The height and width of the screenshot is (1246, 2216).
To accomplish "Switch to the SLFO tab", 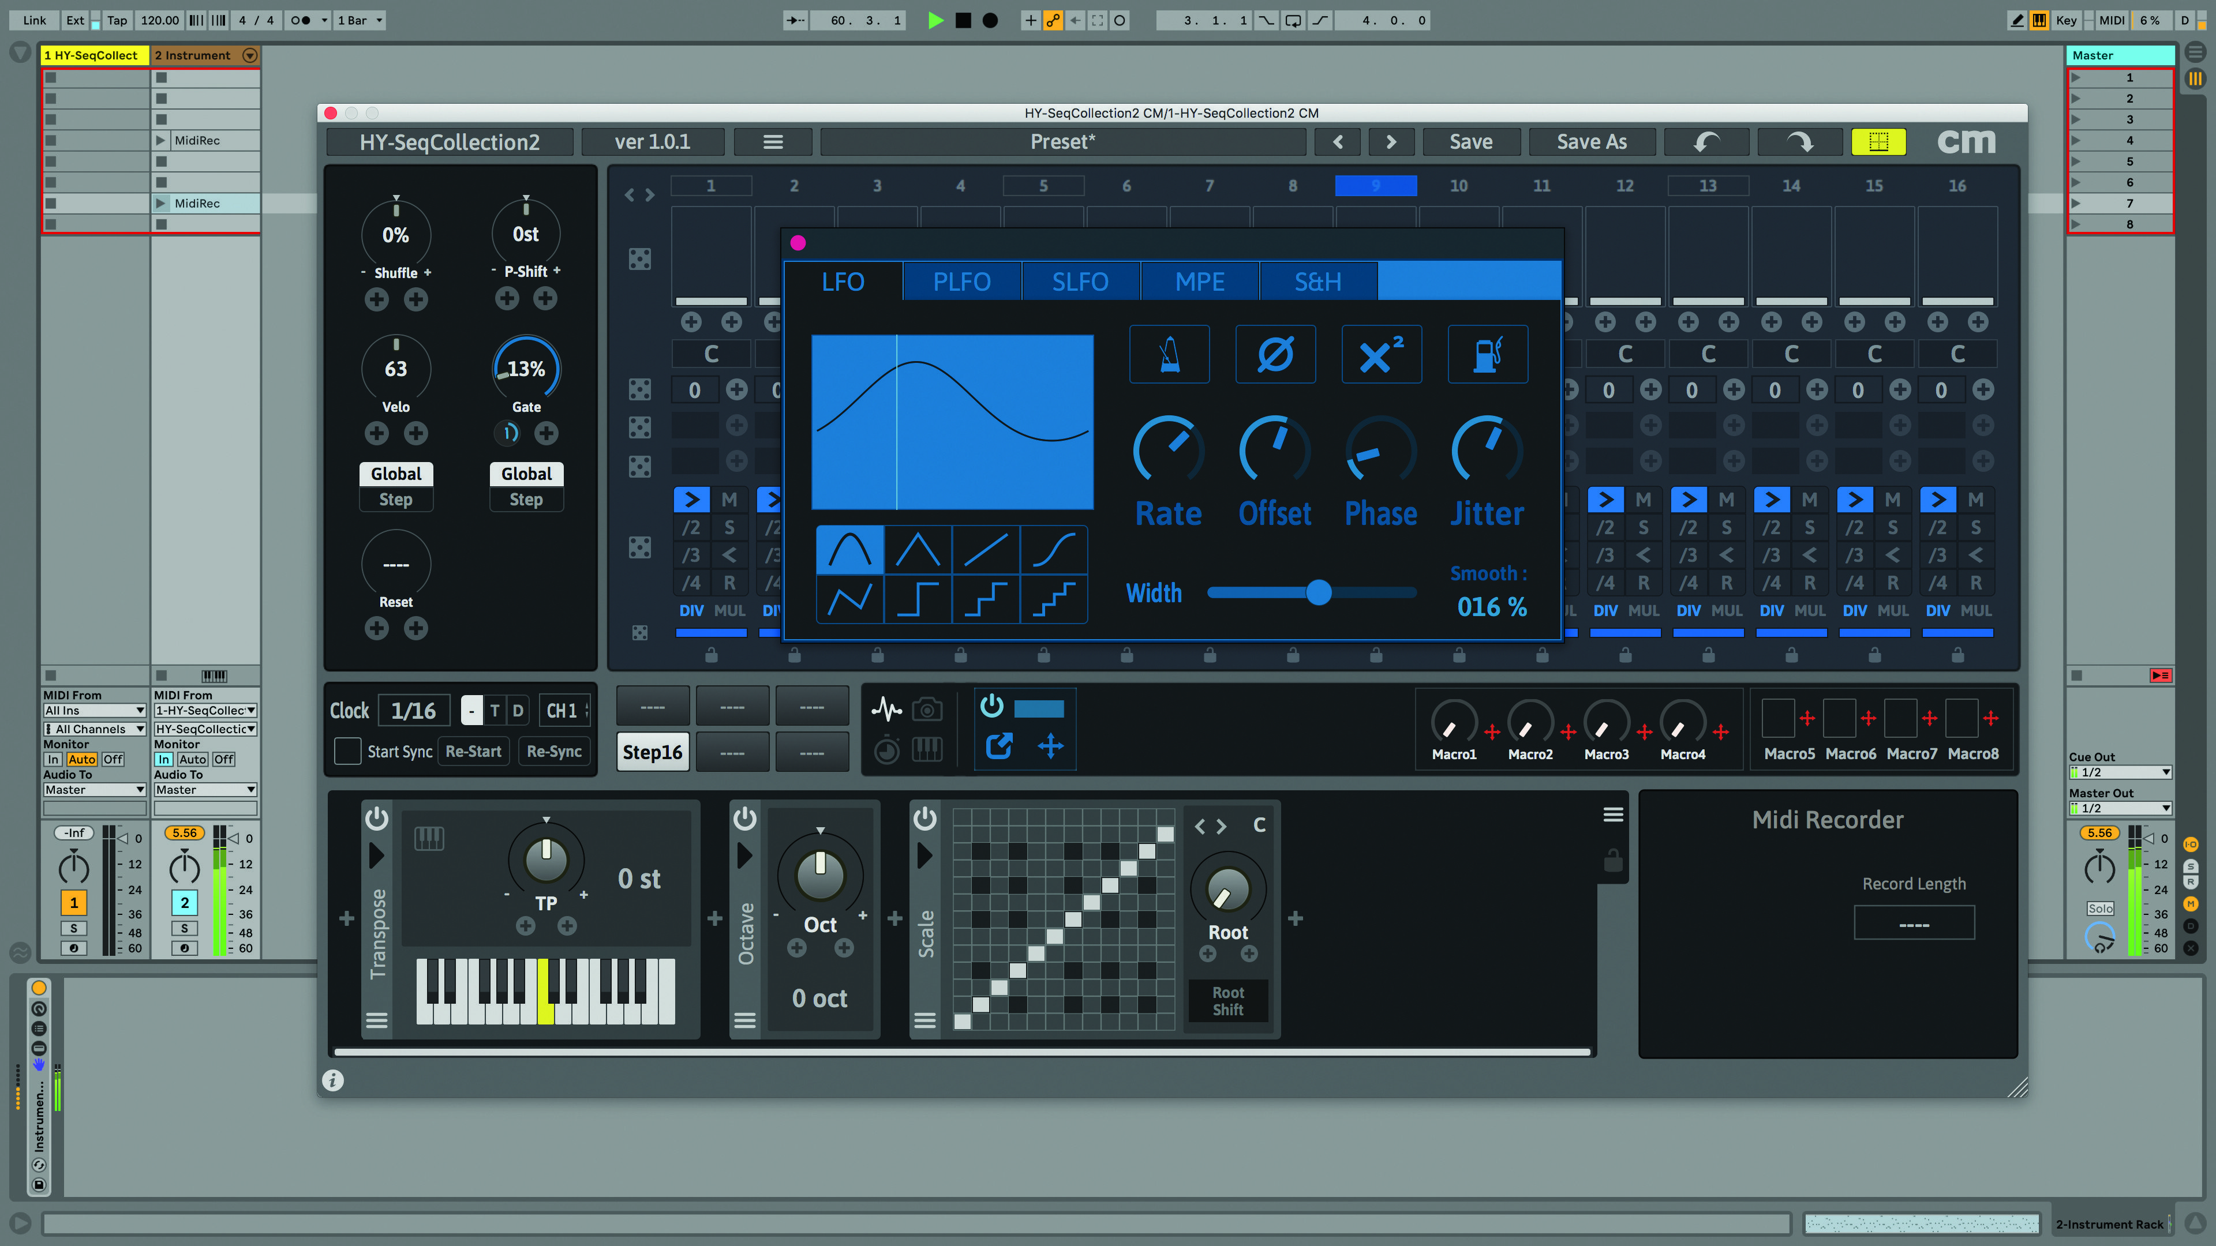I will (x=1080, y=282).
